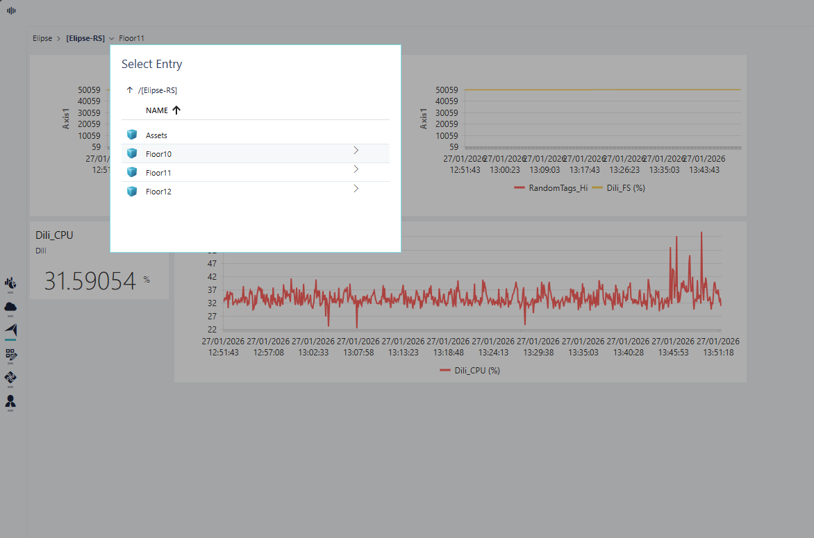Open the chart analytics sidebar icon

pos(10,283)
